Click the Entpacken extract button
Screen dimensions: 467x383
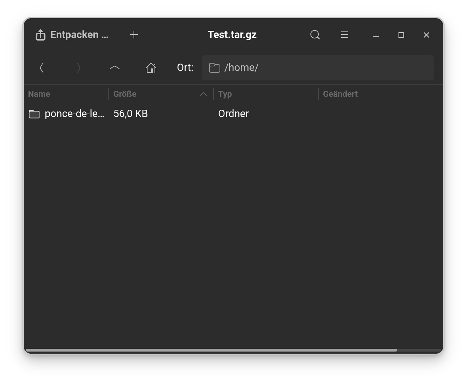72,35
